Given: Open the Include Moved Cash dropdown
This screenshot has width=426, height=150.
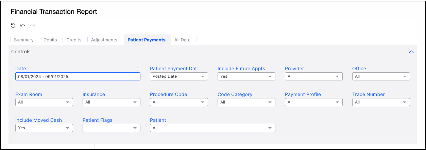Looking at the screenshot, I should pyautogui.click(x=44, y=128).
